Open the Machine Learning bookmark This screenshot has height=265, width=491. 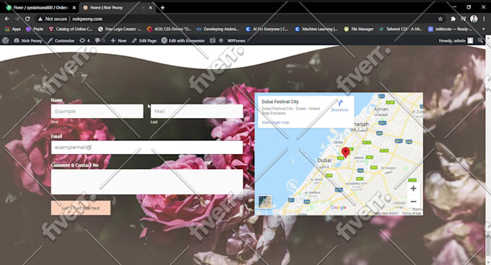(316, 29)
